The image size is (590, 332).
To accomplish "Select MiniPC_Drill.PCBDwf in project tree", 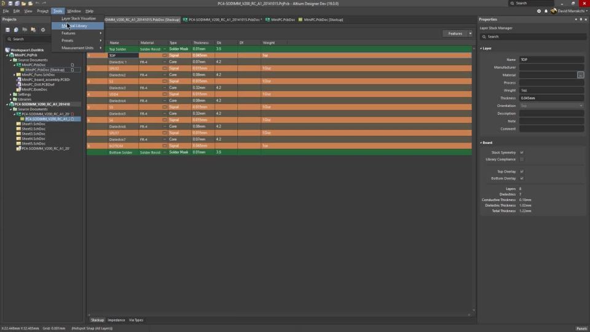I will point(37,85).
